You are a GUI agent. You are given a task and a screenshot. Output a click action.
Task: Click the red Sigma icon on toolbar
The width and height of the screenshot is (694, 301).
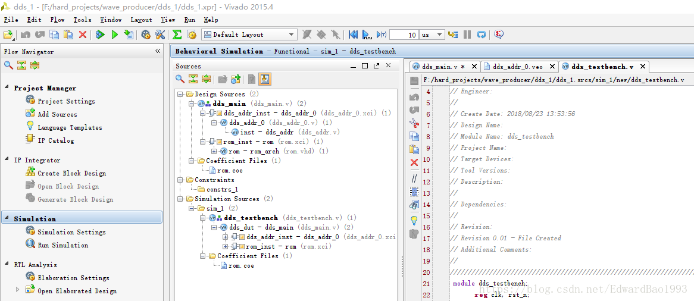(x=499, y=35)
